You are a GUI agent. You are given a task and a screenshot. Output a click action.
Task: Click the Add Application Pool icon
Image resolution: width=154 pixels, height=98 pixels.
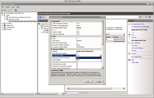pyautogui.click(x=129, y=24)
